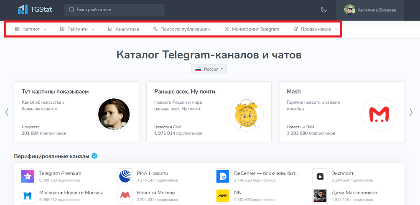Open Эксплойт channel link

coord(343,173)
